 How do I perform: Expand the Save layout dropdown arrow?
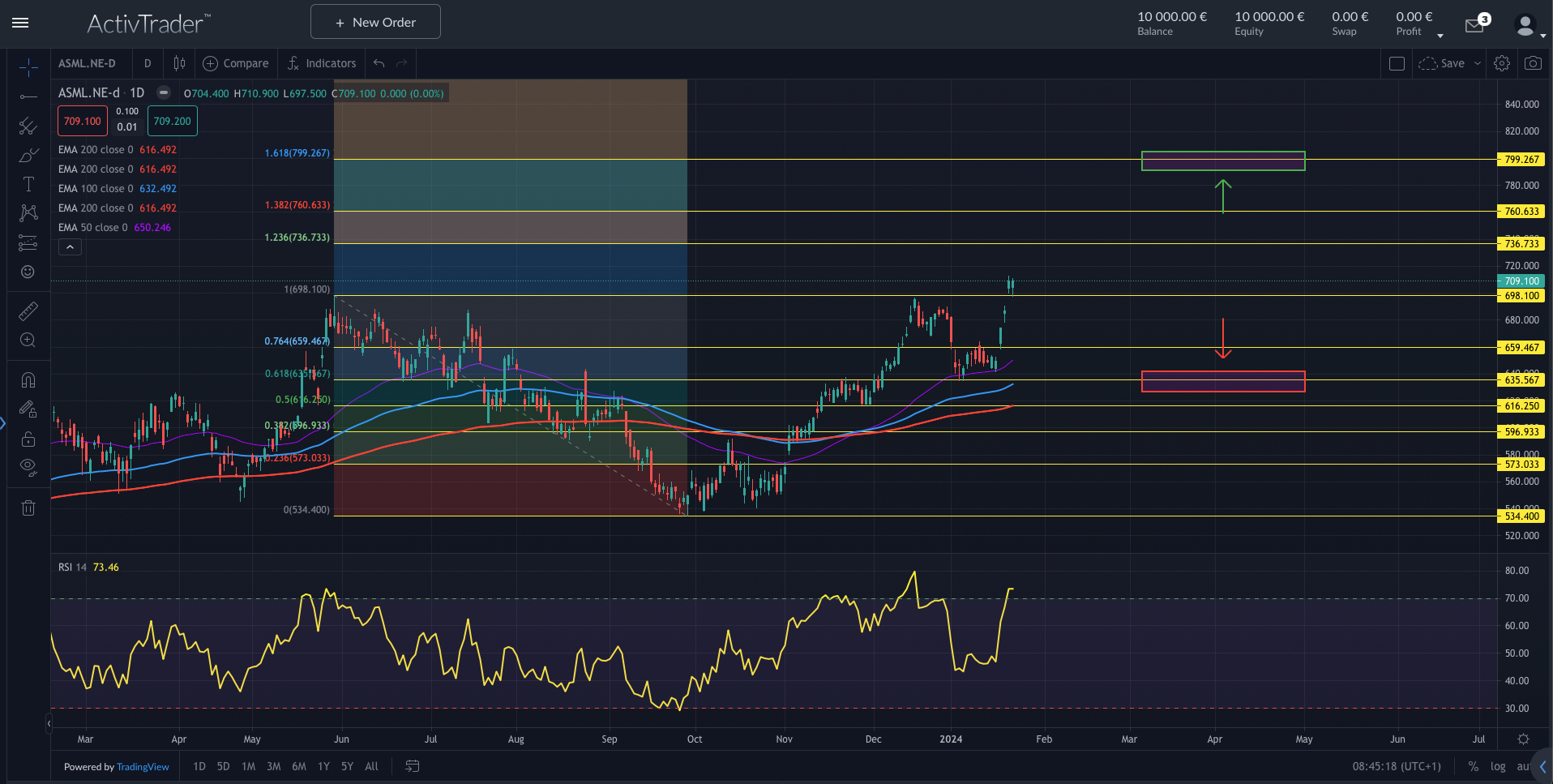pos(1478,63)
